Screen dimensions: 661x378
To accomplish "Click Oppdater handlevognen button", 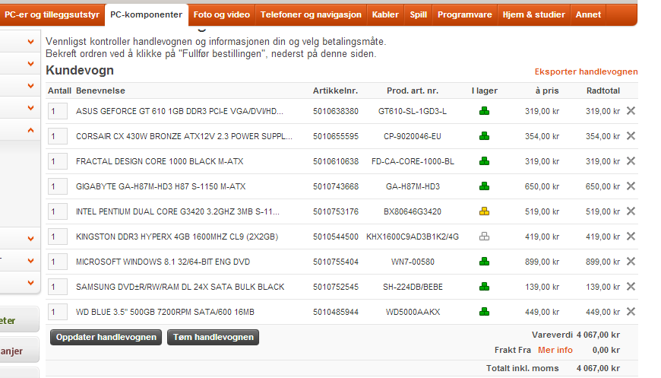I will 106,337.
